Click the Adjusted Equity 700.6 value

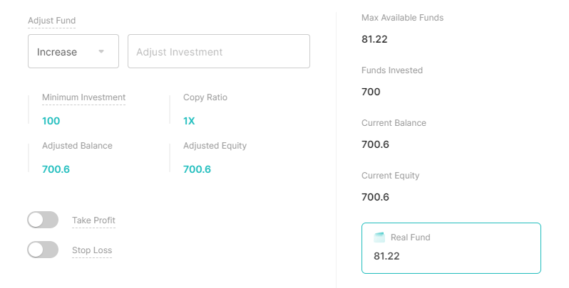coord(197,169)
